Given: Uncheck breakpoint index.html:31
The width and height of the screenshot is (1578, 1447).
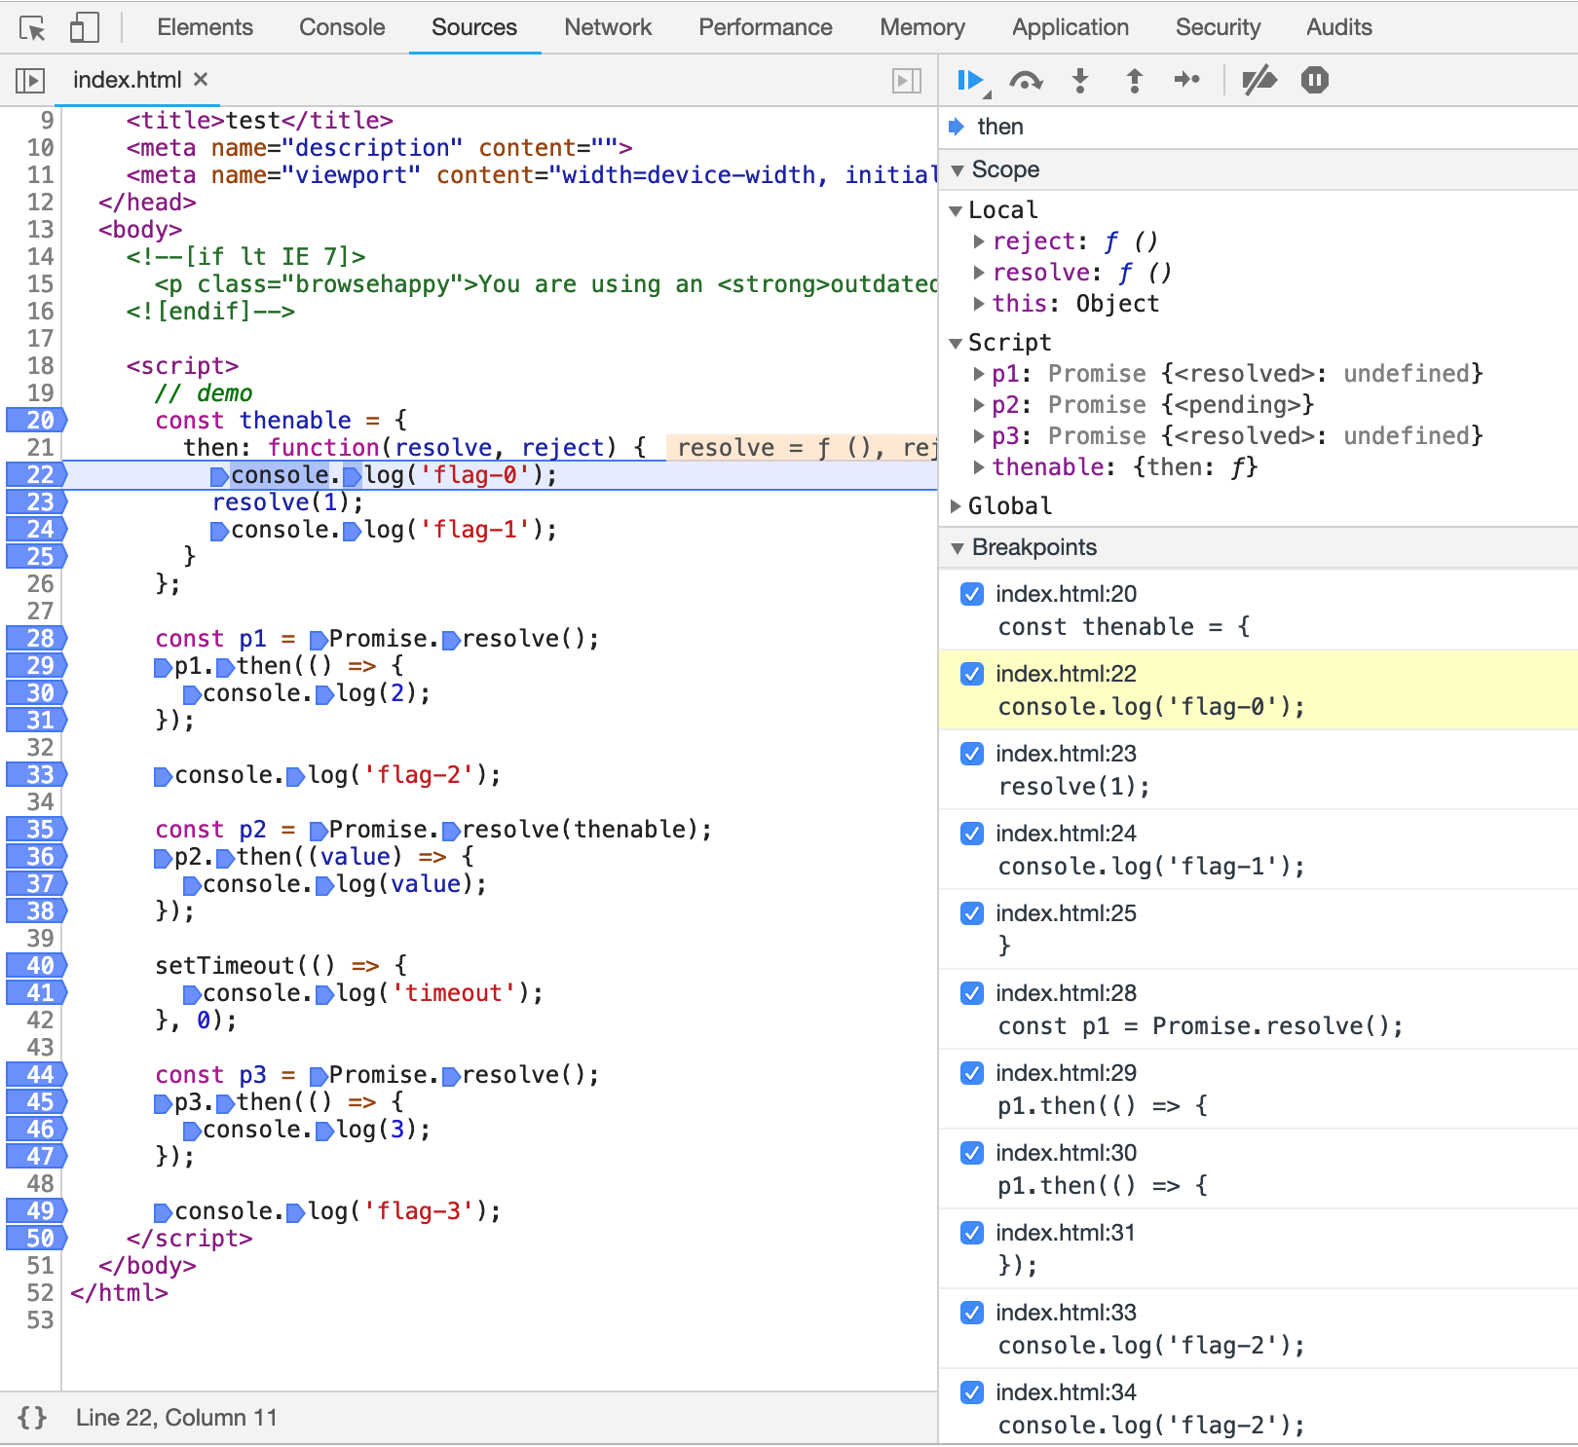Looking at the screenshot, I should pos(972,1233).
